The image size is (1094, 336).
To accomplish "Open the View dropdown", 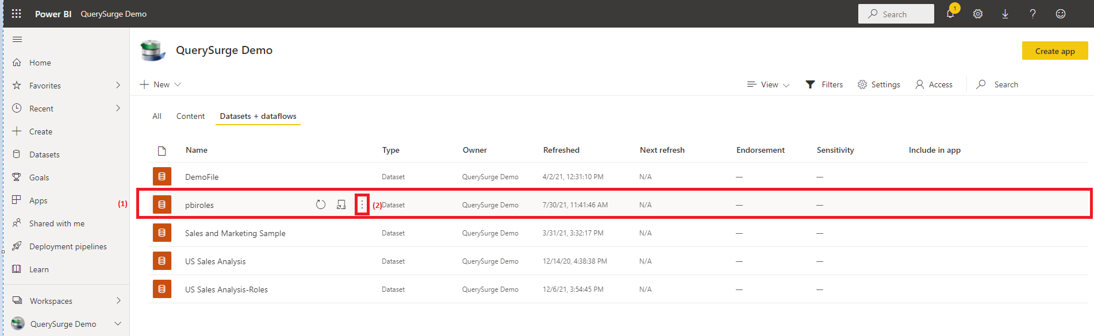I will (769, 84).
